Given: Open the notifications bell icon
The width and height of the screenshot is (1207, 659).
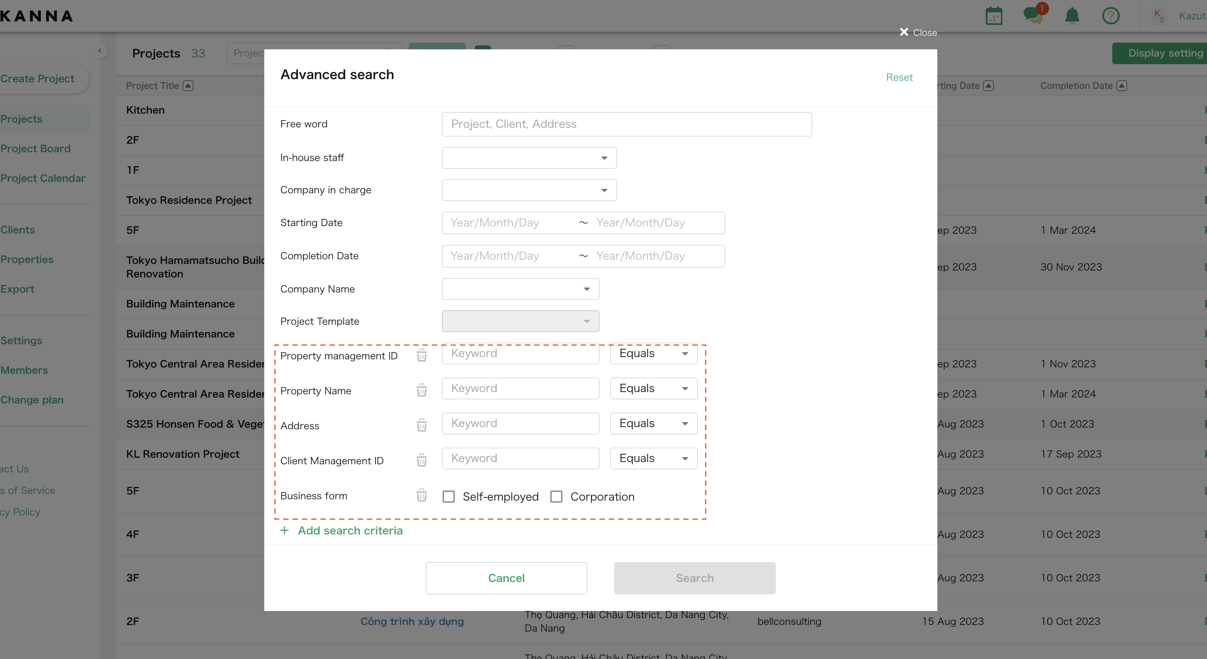Looking at the screenshot, I should 1072,15.
